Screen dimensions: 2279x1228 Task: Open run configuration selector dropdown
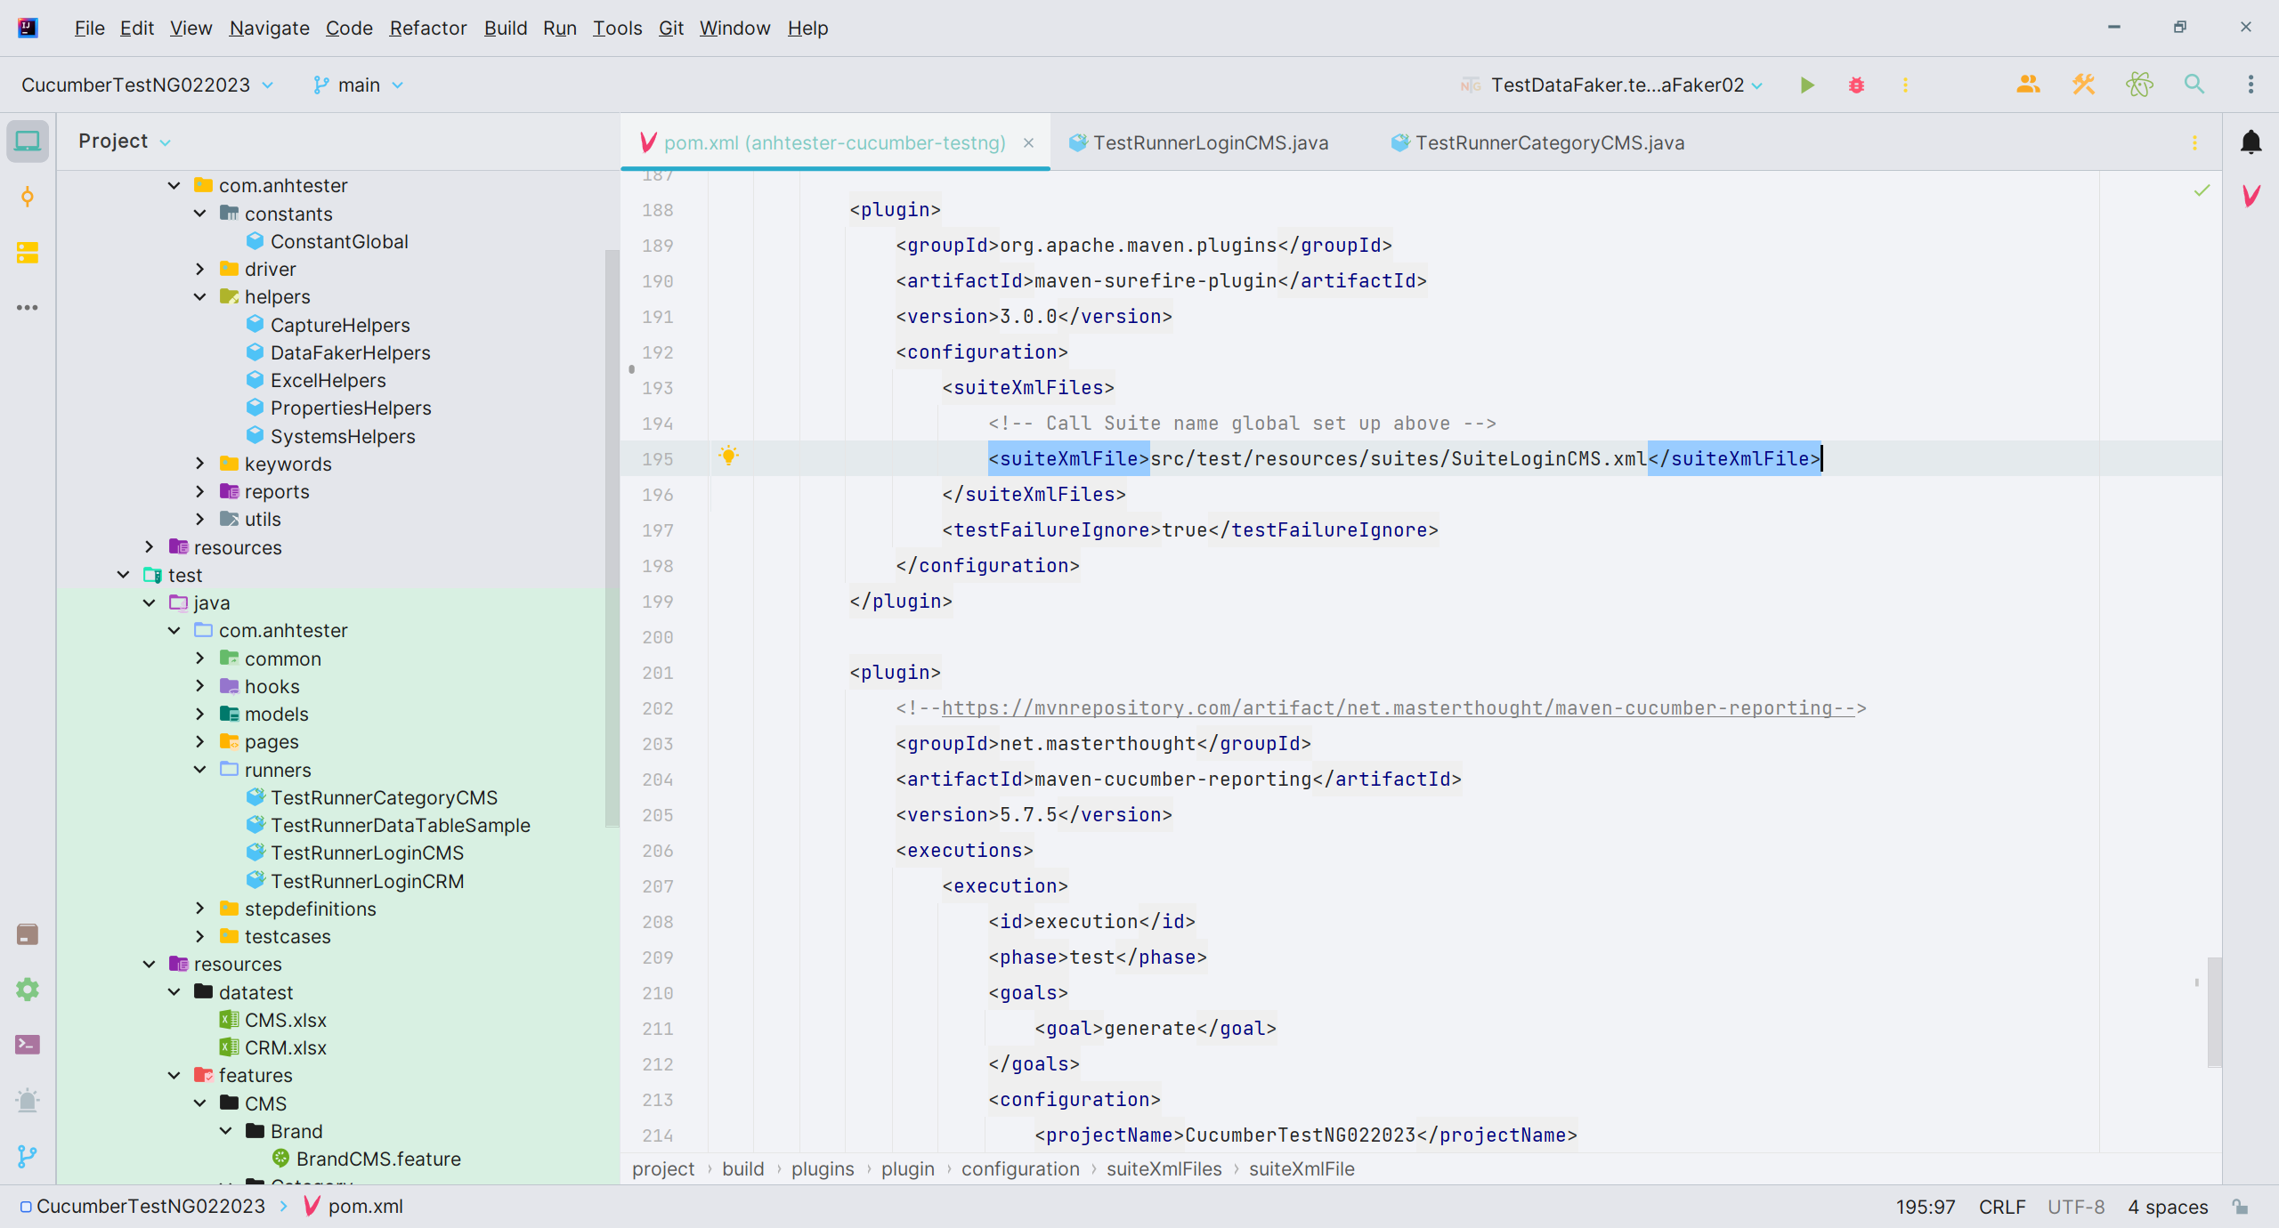(x=1612, y=85)
